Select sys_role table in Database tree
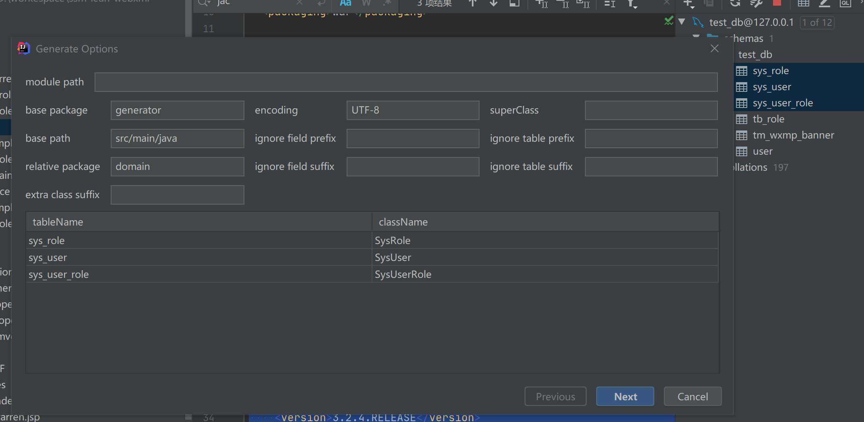Image resolution: width=864 pixels, height=422 pixels. coord(771,71)
